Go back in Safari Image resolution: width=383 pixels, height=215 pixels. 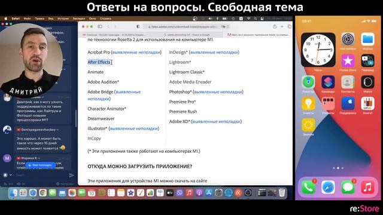tap(108, 26)
